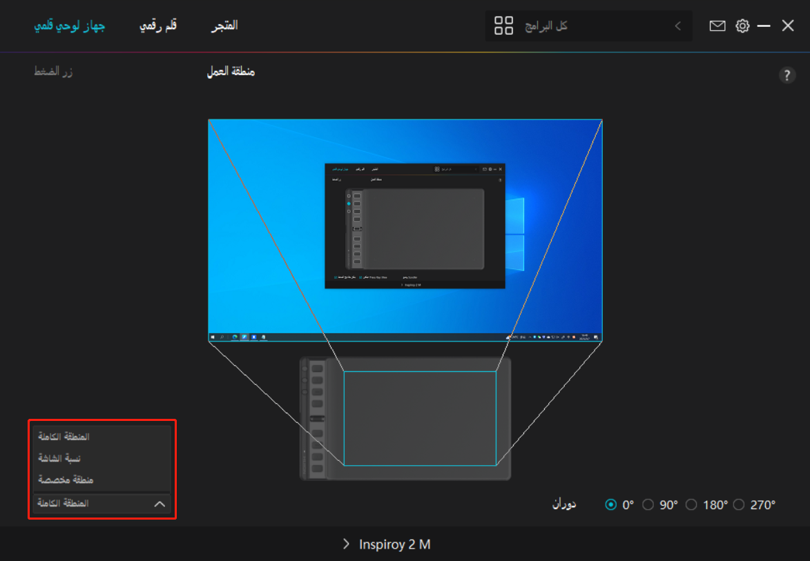Collapse the work area dropdown arrow
The height and width of the screenshot is (561, 810).
pos(160,504)
